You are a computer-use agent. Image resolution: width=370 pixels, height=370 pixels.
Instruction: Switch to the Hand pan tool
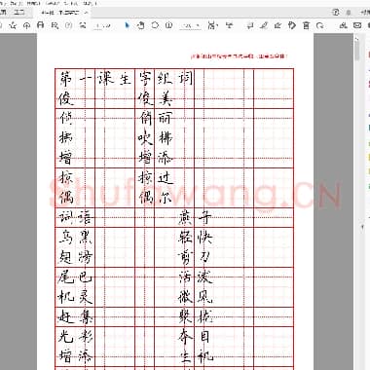(140, 25)
